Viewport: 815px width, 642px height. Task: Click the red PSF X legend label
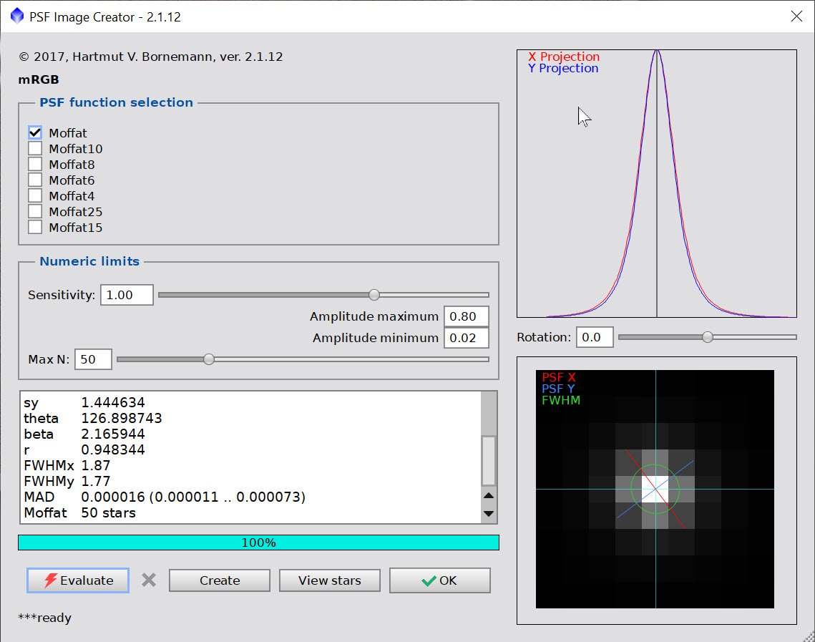pos(559,377)
